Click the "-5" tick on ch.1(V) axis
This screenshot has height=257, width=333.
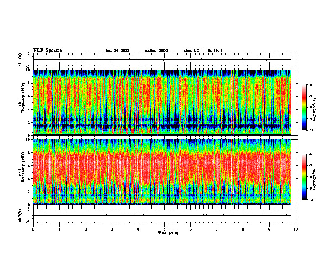point(28,66)
